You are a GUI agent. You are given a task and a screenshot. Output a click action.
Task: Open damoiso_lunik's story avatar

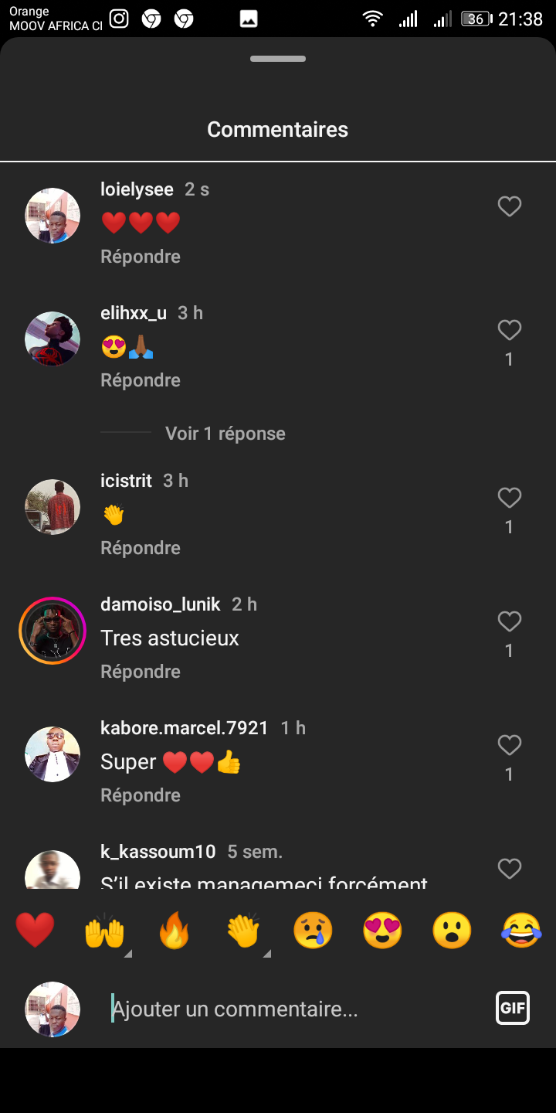point(53,631)
